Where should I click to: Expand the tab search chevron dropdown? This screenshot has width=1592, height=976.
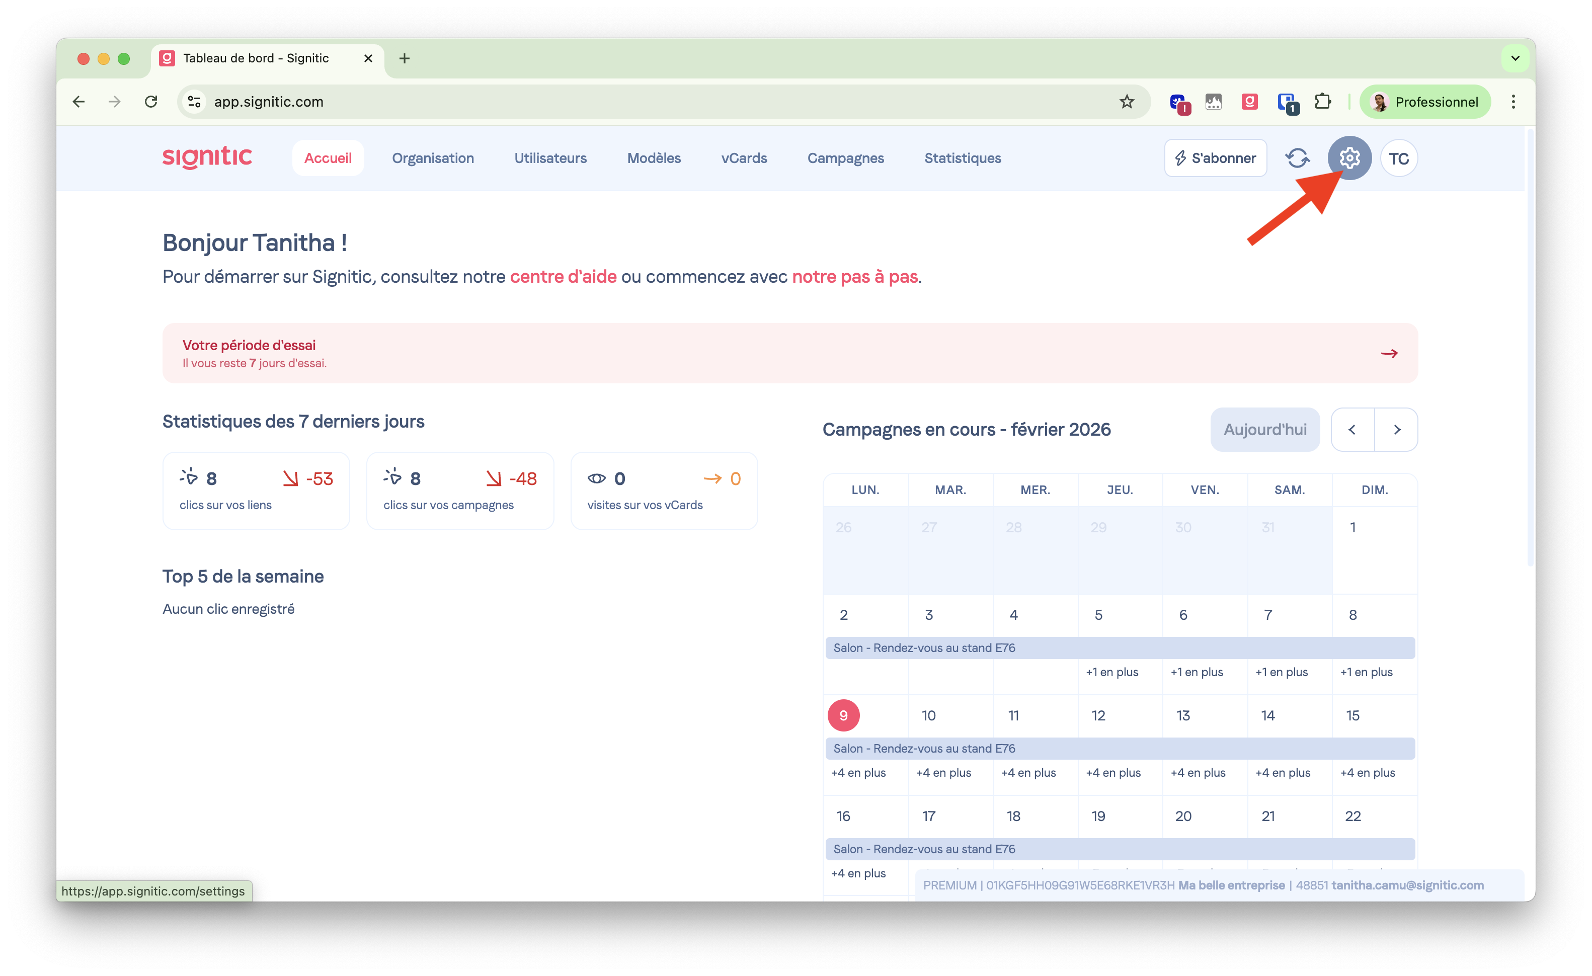1515,58
